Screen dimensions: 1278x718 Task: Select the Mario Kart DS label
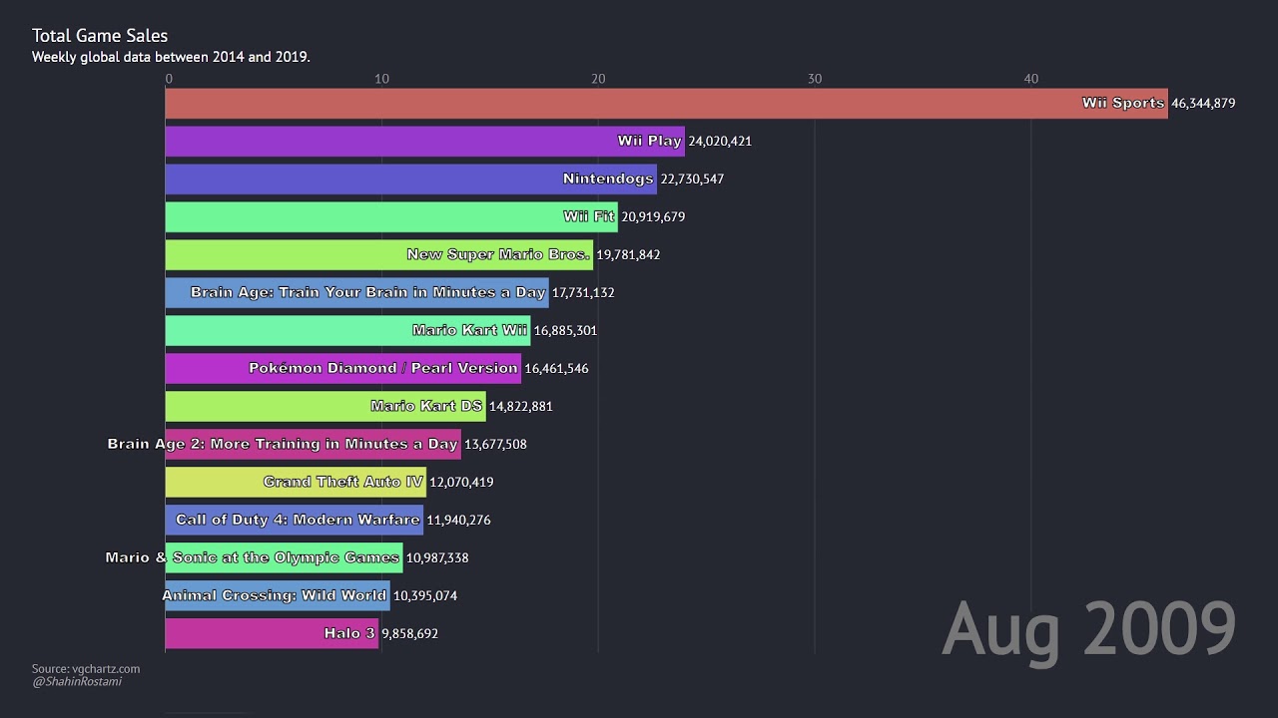click(426, 406)
